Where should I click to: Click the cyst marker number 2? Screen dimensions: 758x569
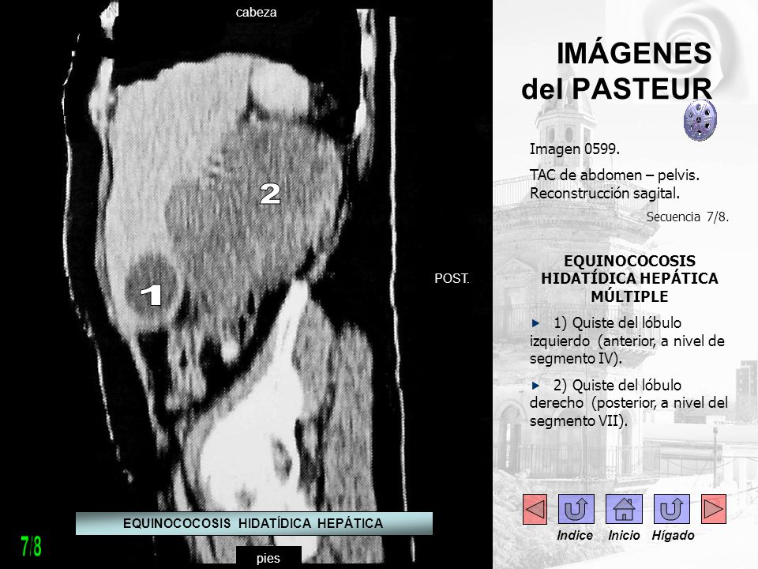[x=270, y=194]
